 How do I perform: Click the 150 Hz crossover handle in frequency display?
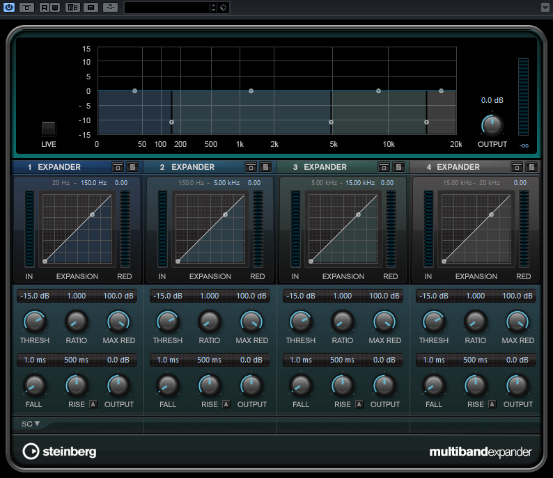171,122
